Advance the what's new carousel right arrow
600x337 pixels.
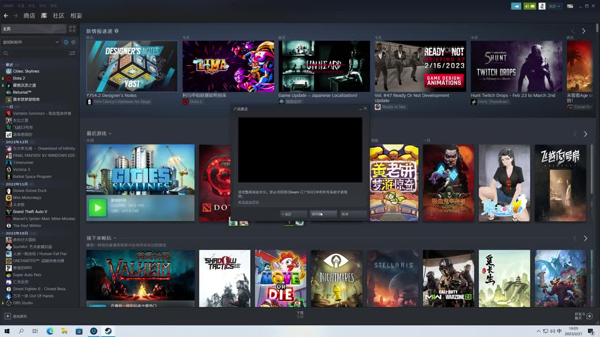(584, 31)
